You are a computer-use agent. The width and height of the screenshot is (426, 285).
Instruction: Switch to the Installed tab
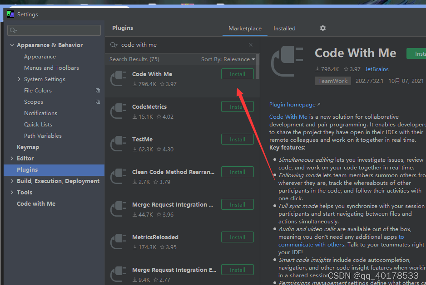284,29
